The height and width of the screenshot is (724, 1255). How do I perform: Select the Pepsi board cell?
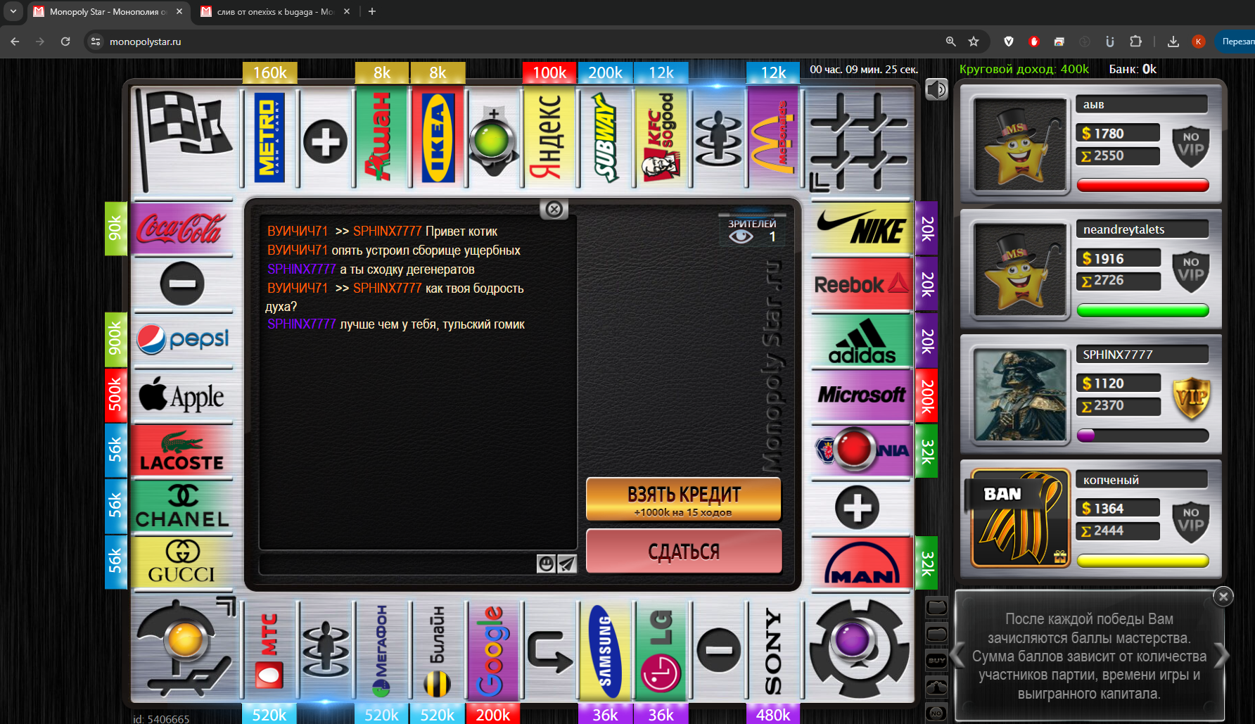click(182, 340)
